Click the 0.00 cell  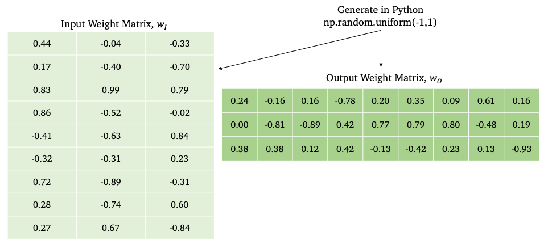tap(240, 125)
